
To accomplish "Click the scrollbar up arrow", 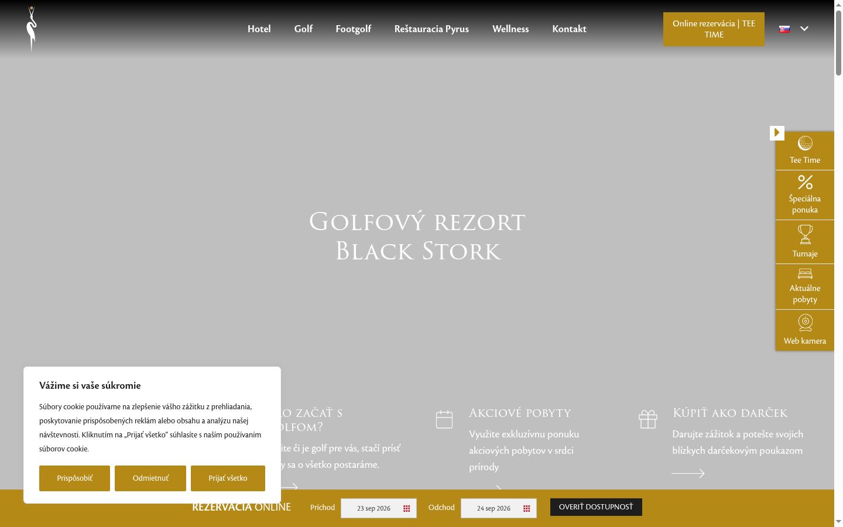I will click(x=838, y=4).
